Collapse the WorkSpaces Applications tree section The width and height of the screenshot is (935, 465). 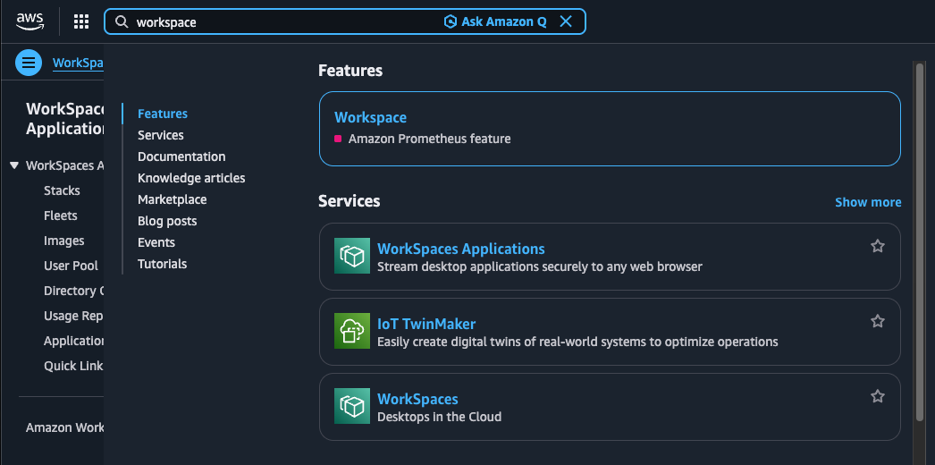[14, 165]
